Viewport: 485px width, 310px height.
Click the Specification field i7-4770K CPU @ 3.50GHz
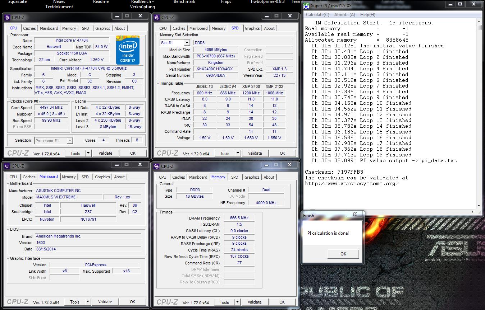(88, 69)
